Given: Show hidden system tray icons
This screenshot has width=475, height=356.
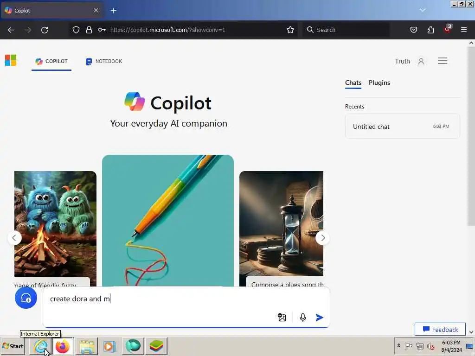Looking at the screenshot, I should point(398,346).
